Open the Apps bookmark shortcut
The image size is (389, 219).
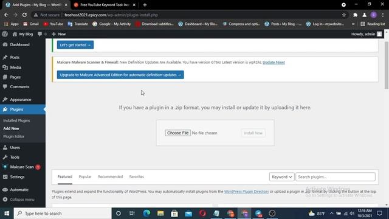(11, 24)
